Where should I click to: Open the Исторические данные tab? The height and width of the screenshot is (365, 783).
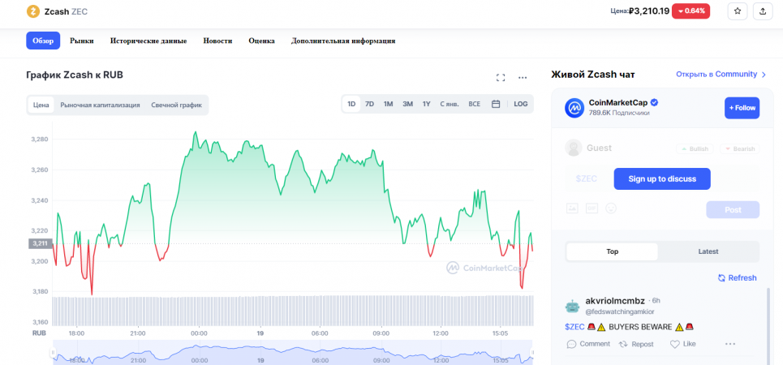pyautogui.click(x=148, y=41)
